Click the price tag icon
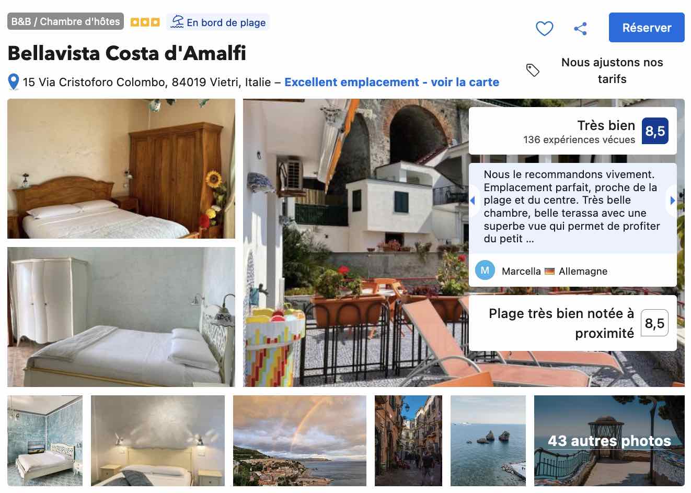691x493 pixels. coord(533,70)
